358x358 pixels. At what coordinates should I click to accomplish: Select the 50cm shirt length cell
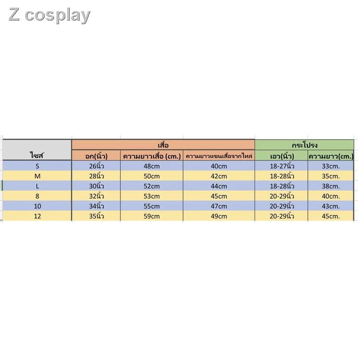[x=152, y=176]
